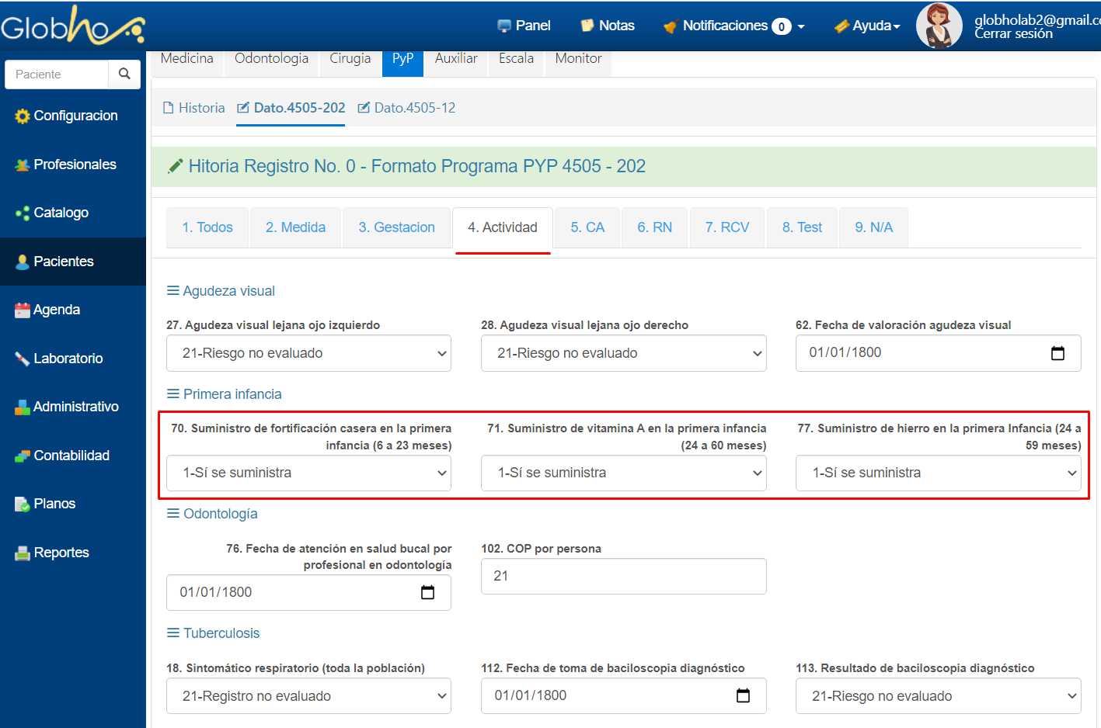Collapse the Agudeza visual section
This screenshot has width=1101, height=728.
[221, 291]
